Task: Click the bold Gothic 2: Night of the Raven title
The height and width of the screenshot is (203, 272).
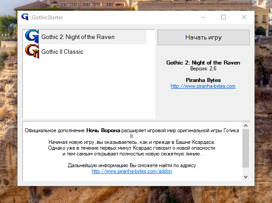Action: [x=203, y=63]
